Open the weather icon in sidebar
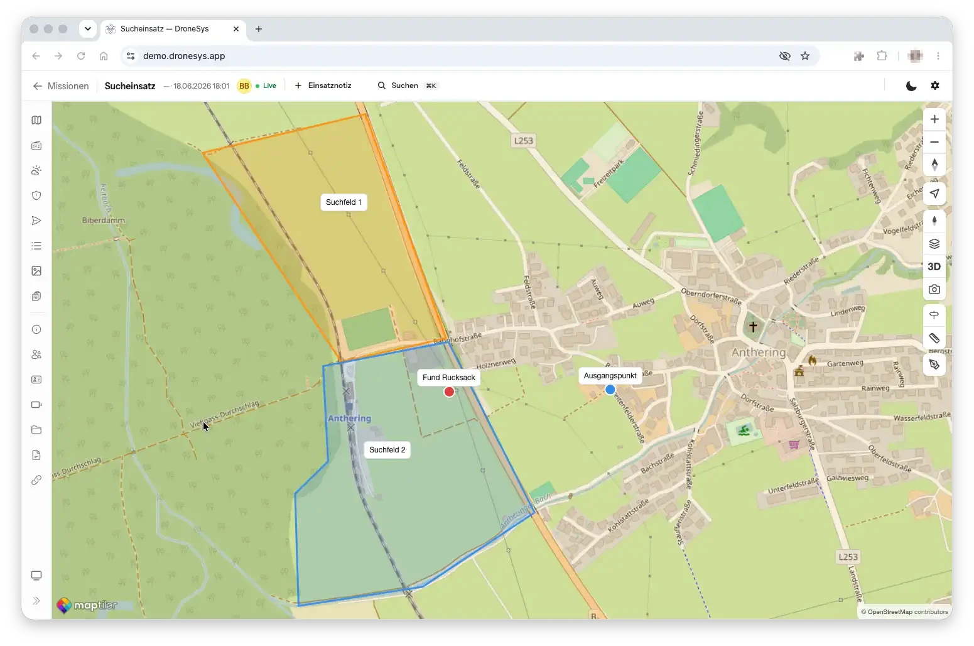This screenshot has height=646, width=974. point(36,170)
